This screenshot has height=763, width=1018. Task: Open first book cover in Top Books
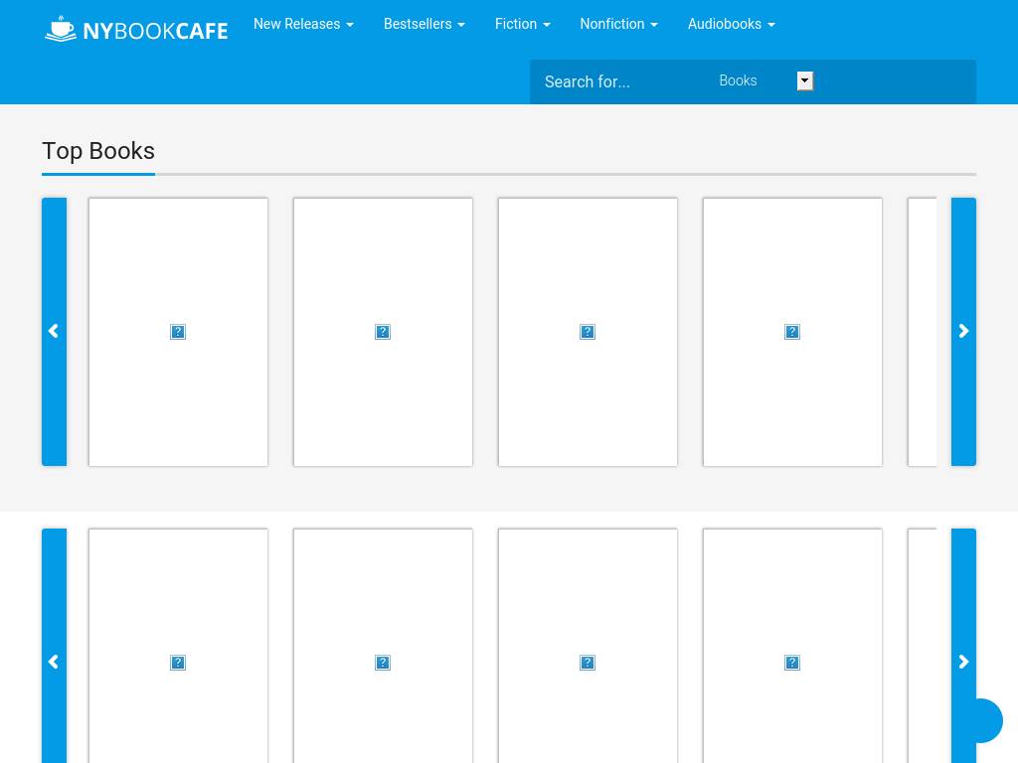coord(178,332)
